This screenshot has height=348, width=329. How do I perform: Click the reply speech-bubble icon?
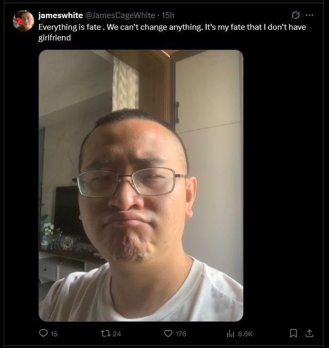click(x=43, y=333)
